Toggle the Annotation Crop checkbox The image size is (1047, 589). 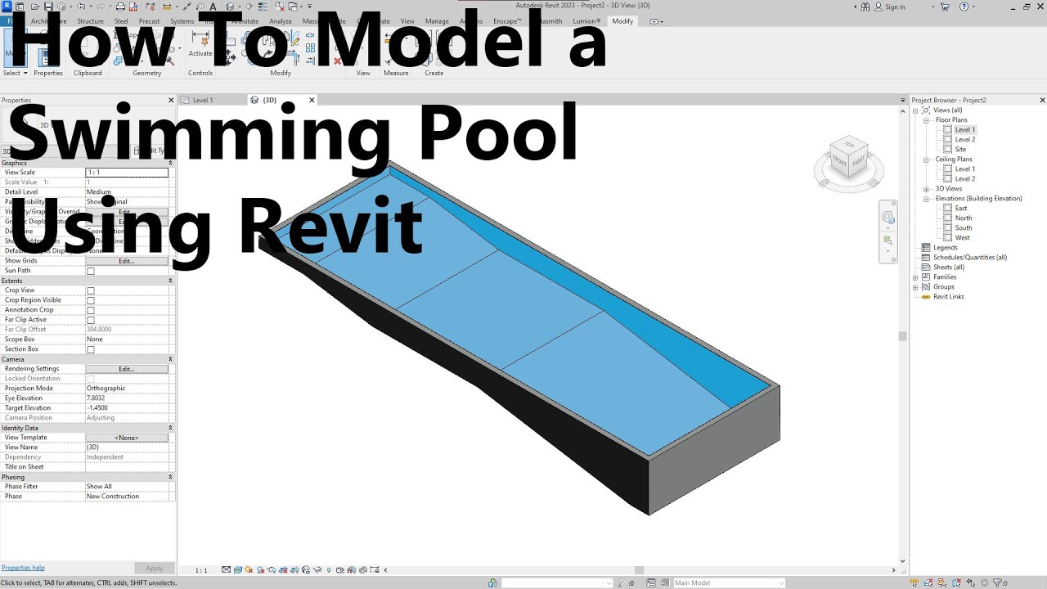(x=91, y=310)
